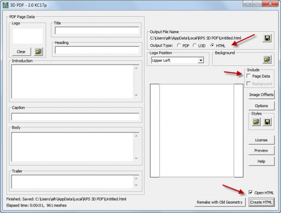Open Help

261,162
